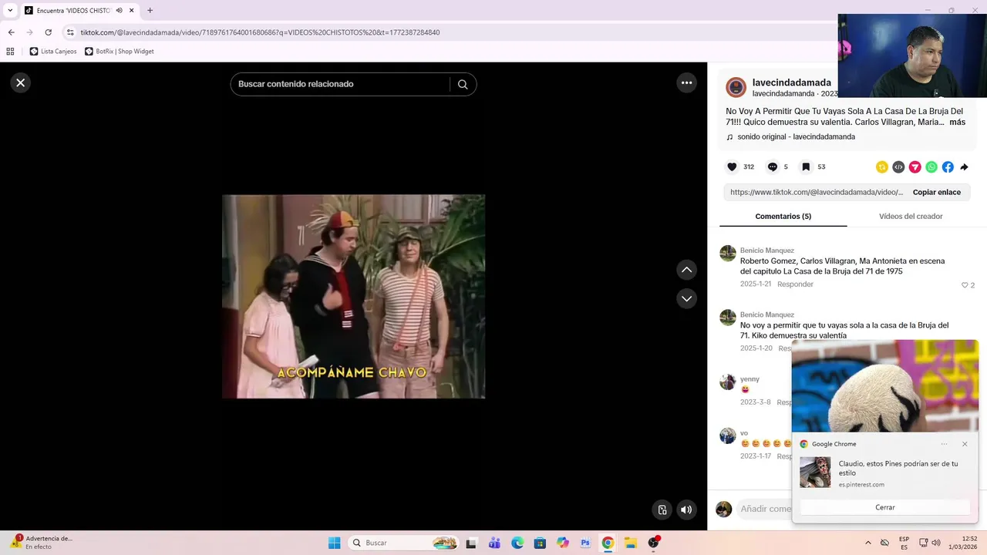
Task: Mute the browser tab audio icon
Action: click(x=119, y=11)
